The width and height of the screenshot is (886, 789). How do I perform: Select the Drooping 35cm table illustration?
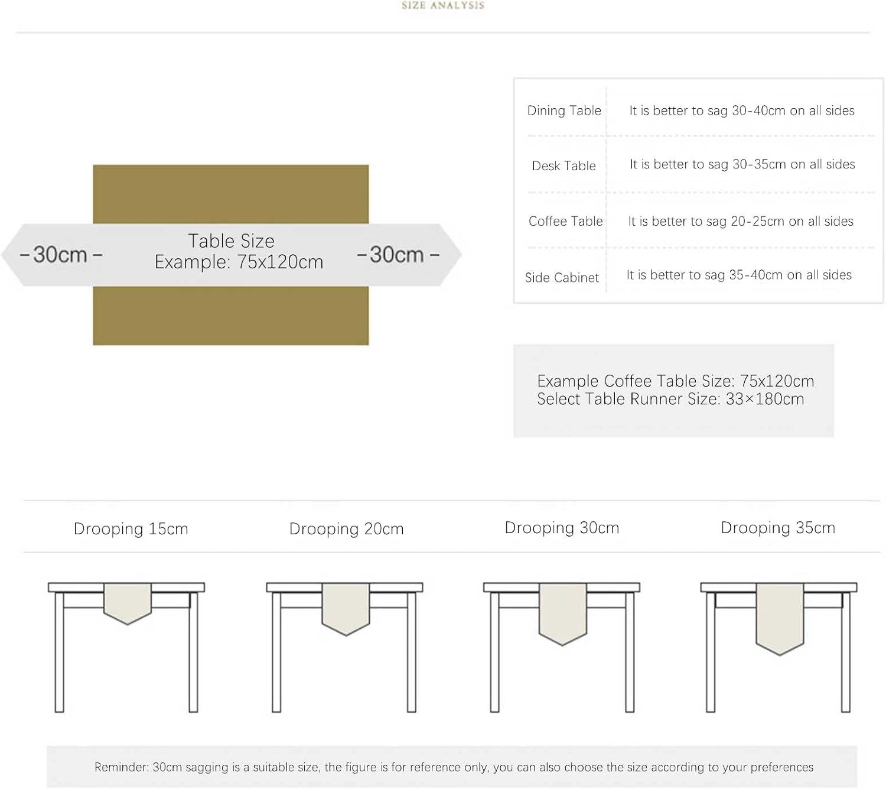pyautogui.click(x=778, y=647)
